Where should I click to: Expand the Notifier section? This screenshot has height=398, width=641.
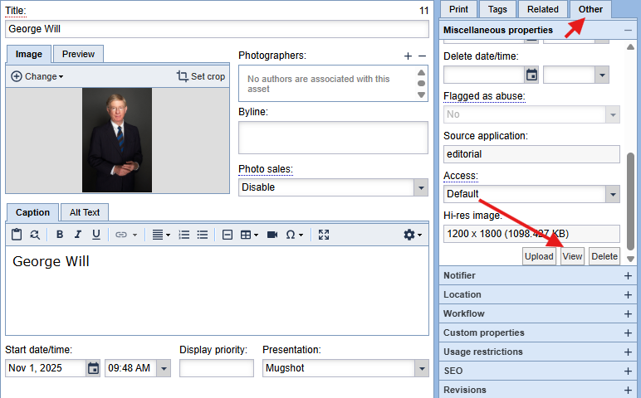tap(628, 276)
